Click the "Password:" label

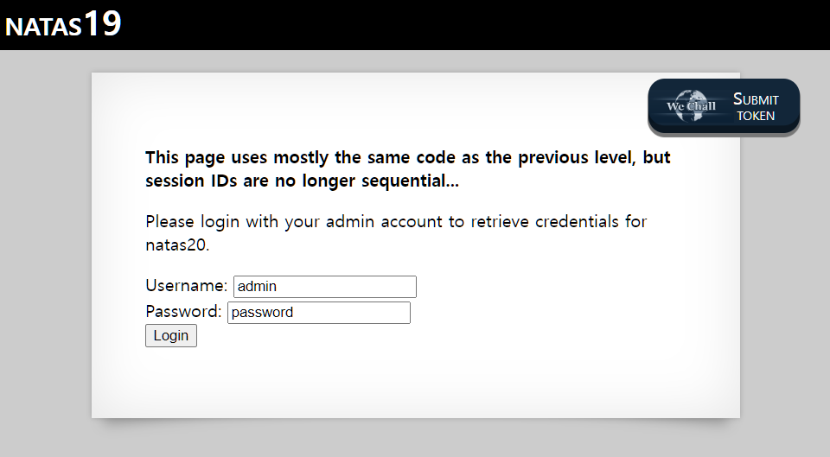pos(183,312)
